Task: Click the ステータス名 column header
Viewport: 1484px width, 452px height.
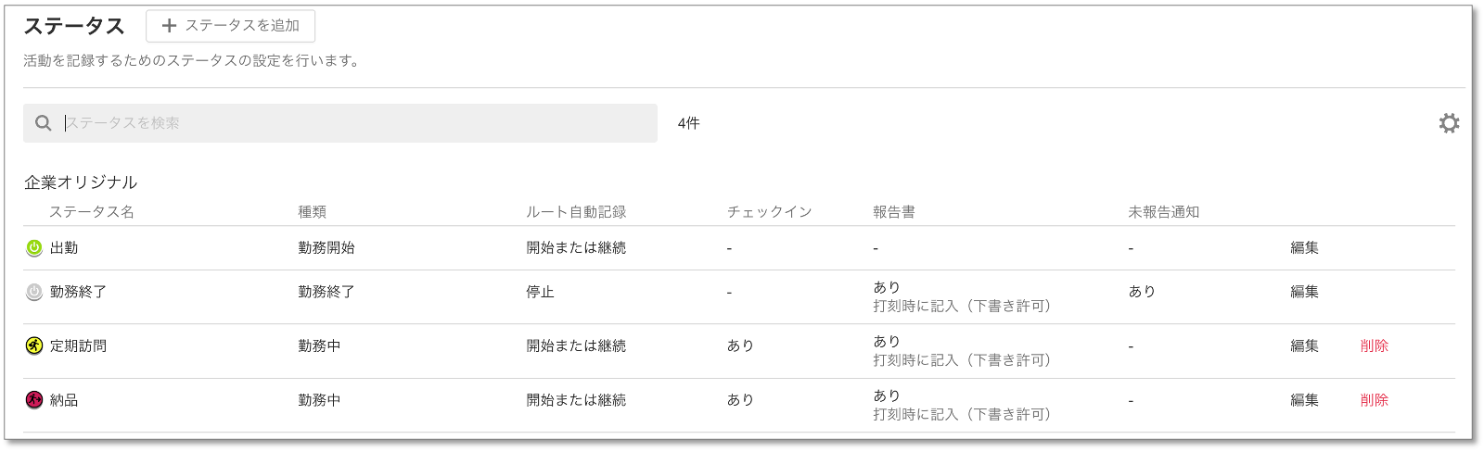Action: (x=91, y=212)
